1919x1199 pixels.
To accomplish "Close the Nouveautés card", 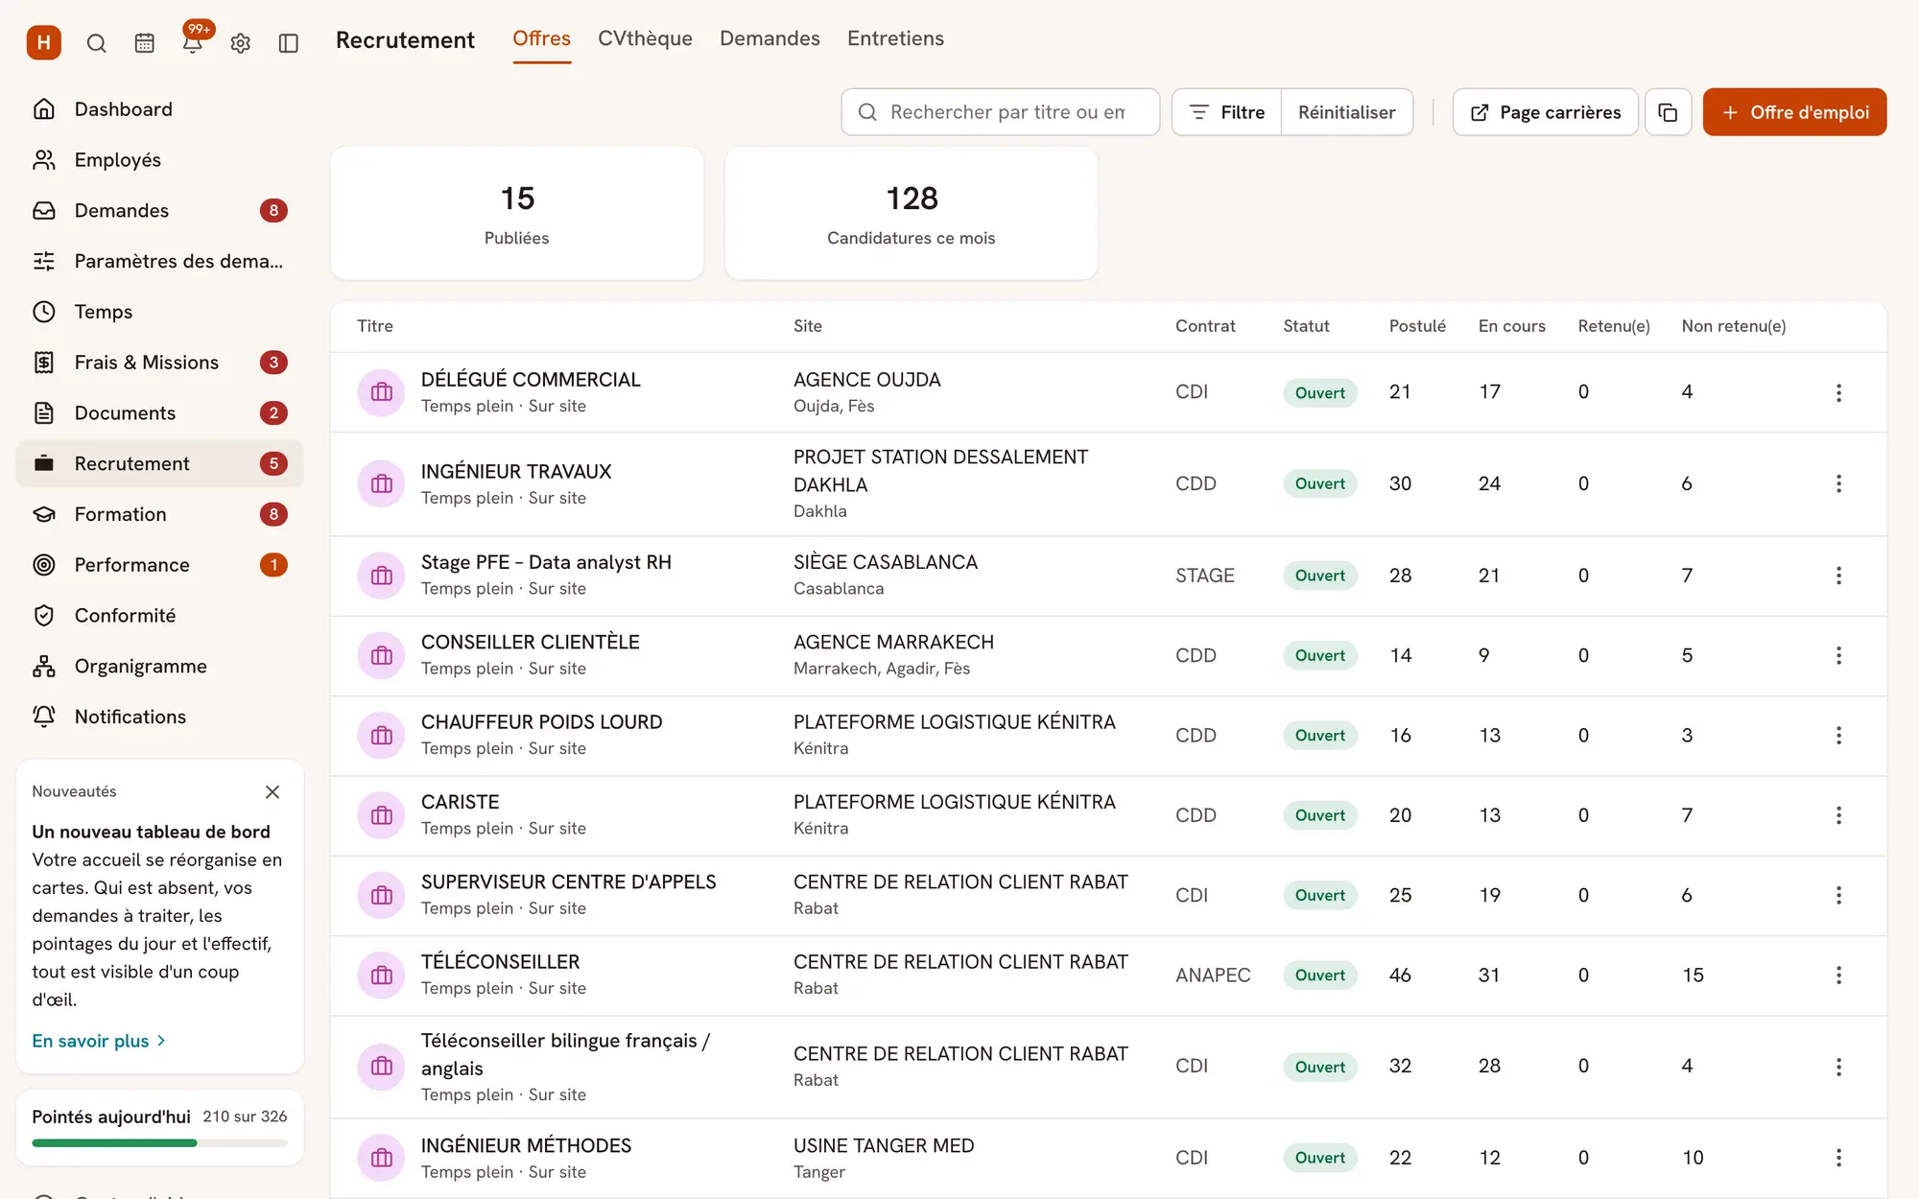I will (x=272, y=791).
